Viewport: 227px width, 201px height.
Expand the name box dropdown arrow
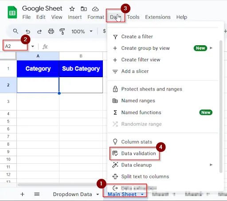(33, 47)
